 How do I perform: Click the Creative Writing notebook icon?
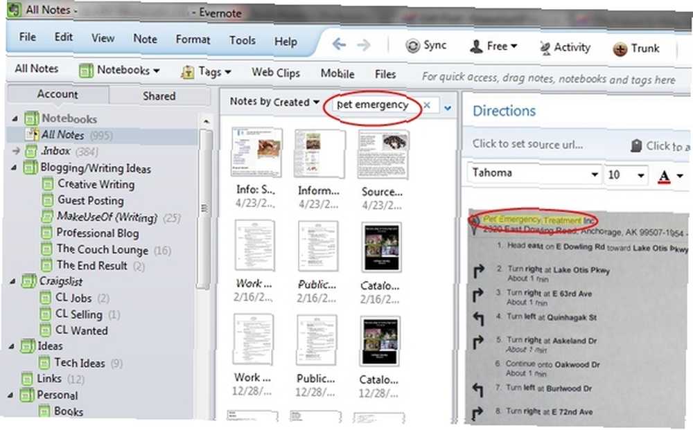click(x=48, y=183)
